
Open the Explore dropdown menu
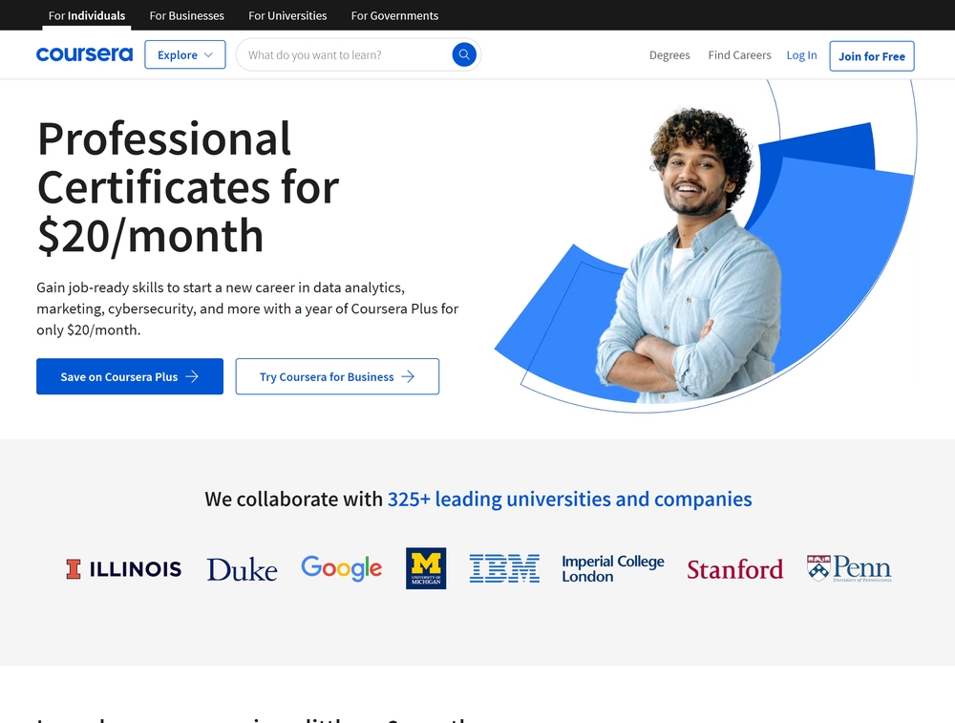click(x=185, y=54)
